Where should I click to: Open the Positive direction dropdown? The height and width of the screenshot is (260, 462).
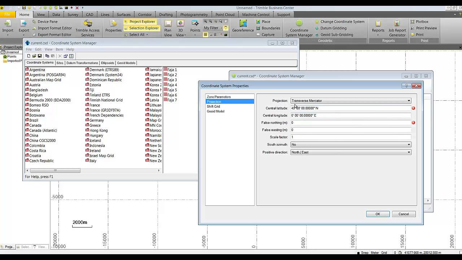click(x=351, y=152)
